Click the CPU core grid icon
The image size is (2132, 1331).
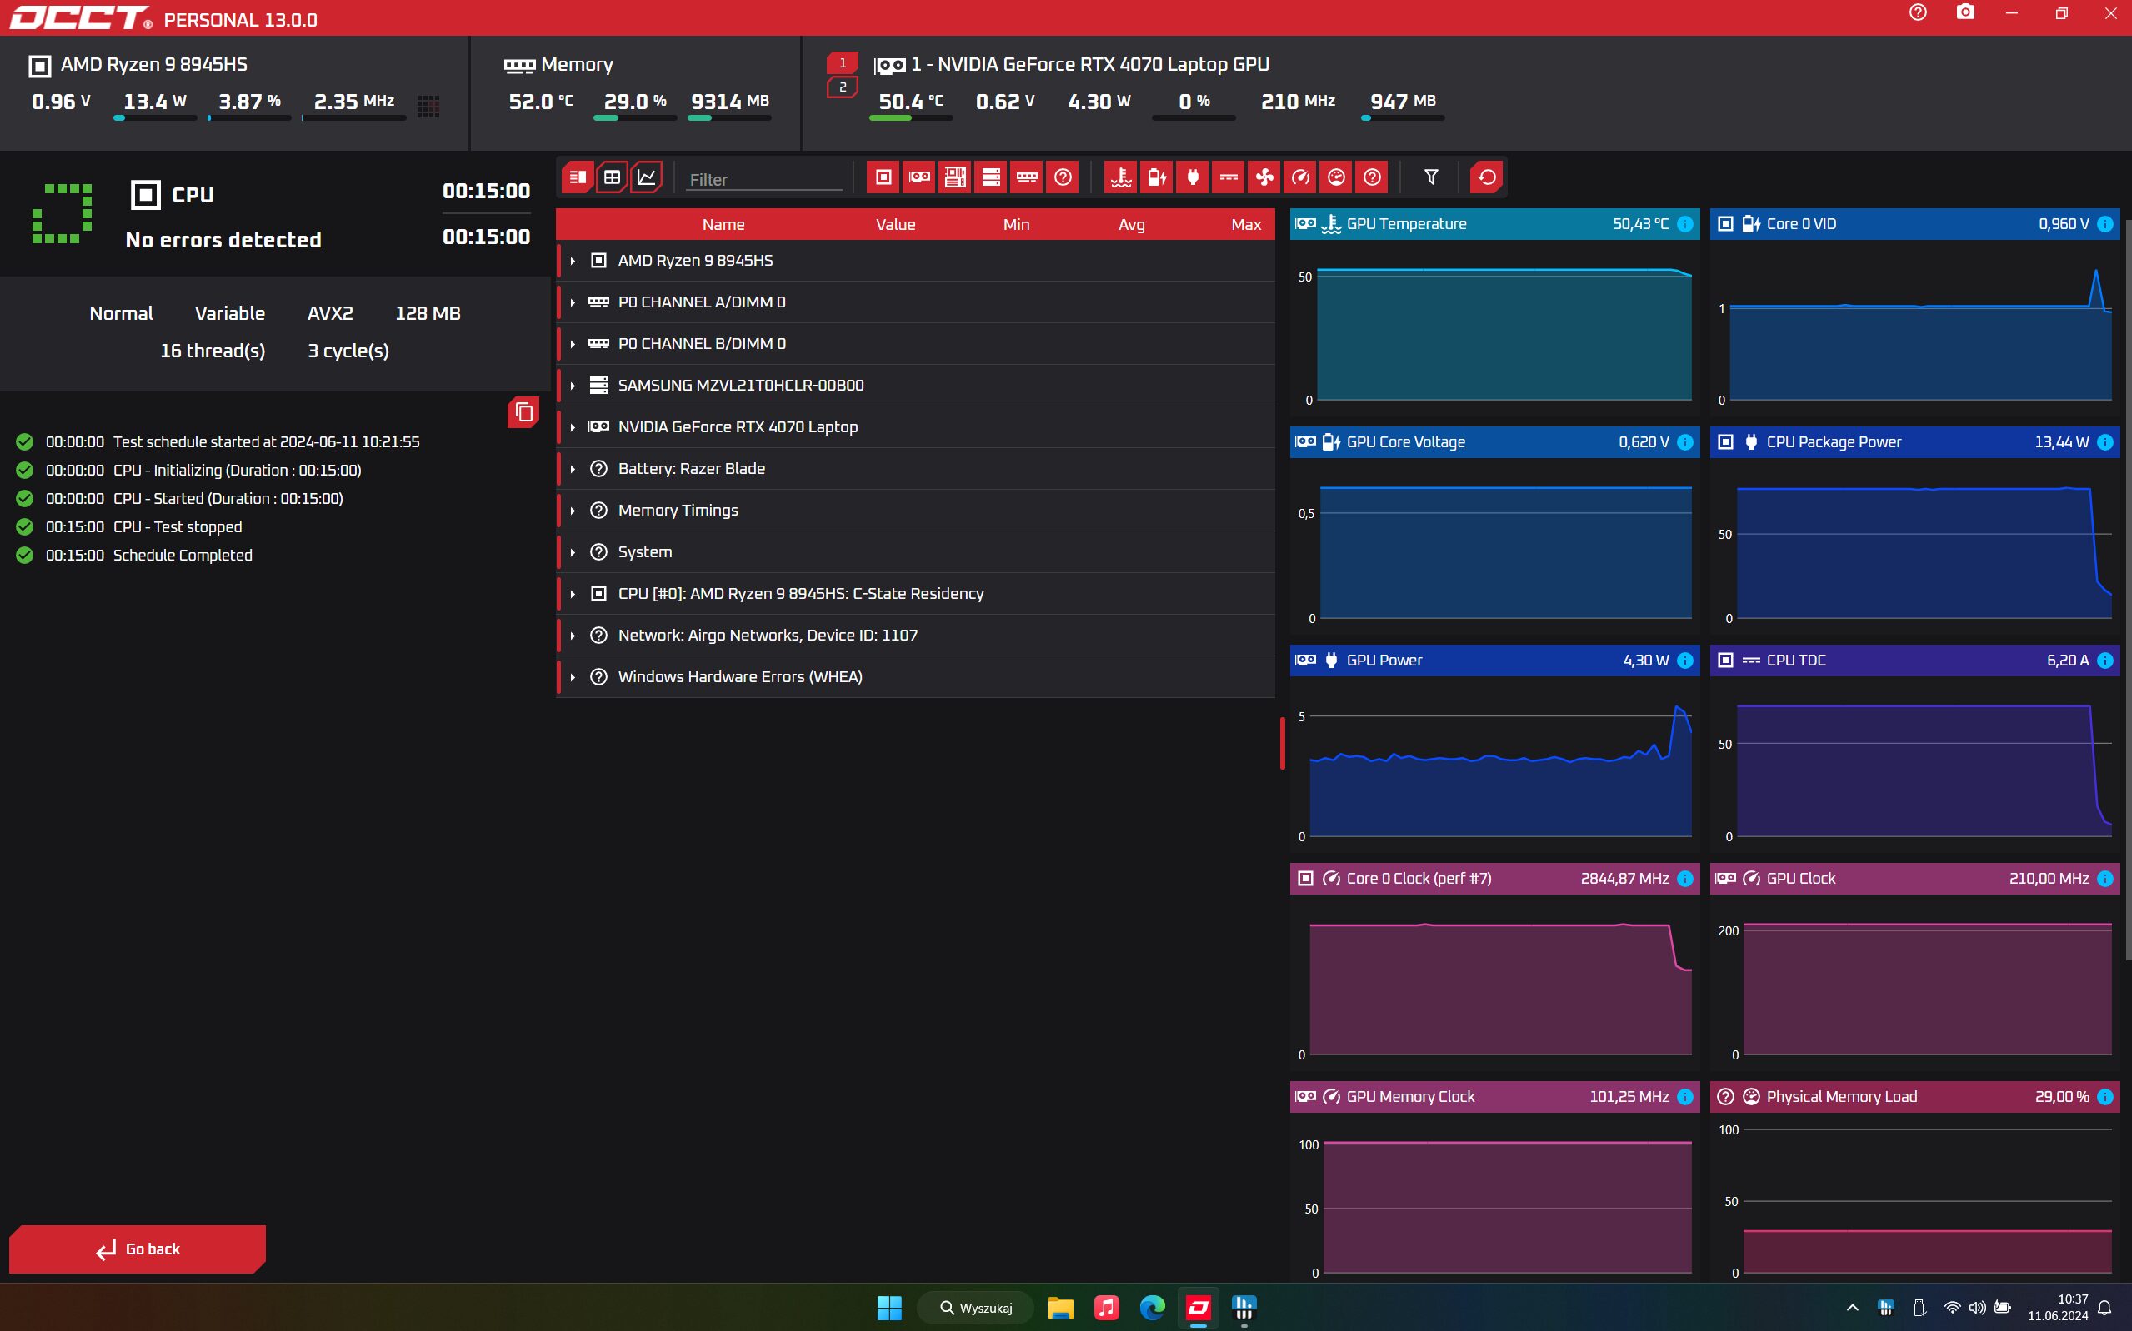coord(428,107)
